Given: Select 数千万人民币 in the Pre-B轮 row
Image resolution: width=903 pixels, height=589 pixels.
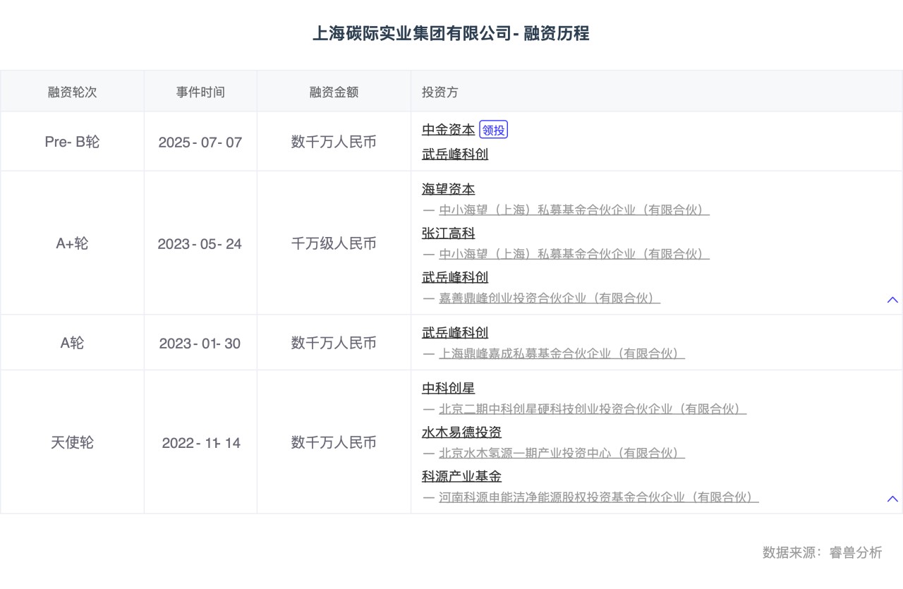Looking at the screenshot, I should (334, 142).
